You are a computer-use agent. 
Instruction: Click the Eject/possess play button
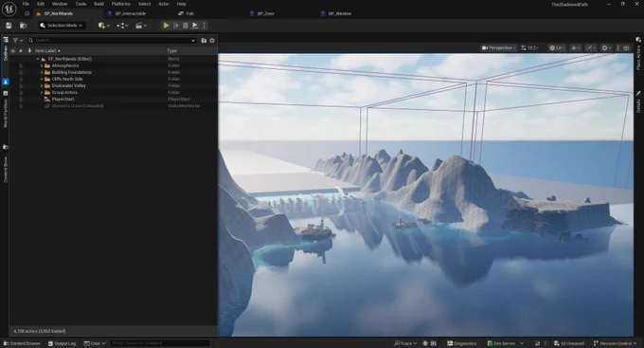click(195, 26)
